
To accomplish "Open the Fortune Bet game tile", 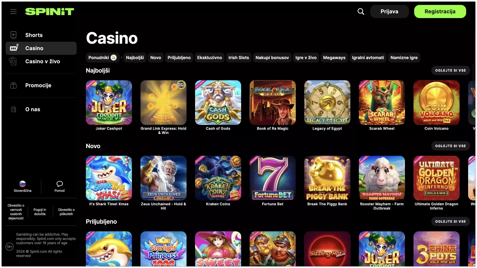I will 273,178.
